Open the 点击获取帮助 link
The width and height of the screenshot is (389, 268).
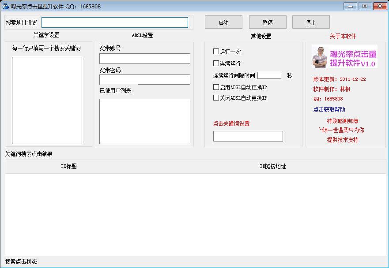point(329,109)
